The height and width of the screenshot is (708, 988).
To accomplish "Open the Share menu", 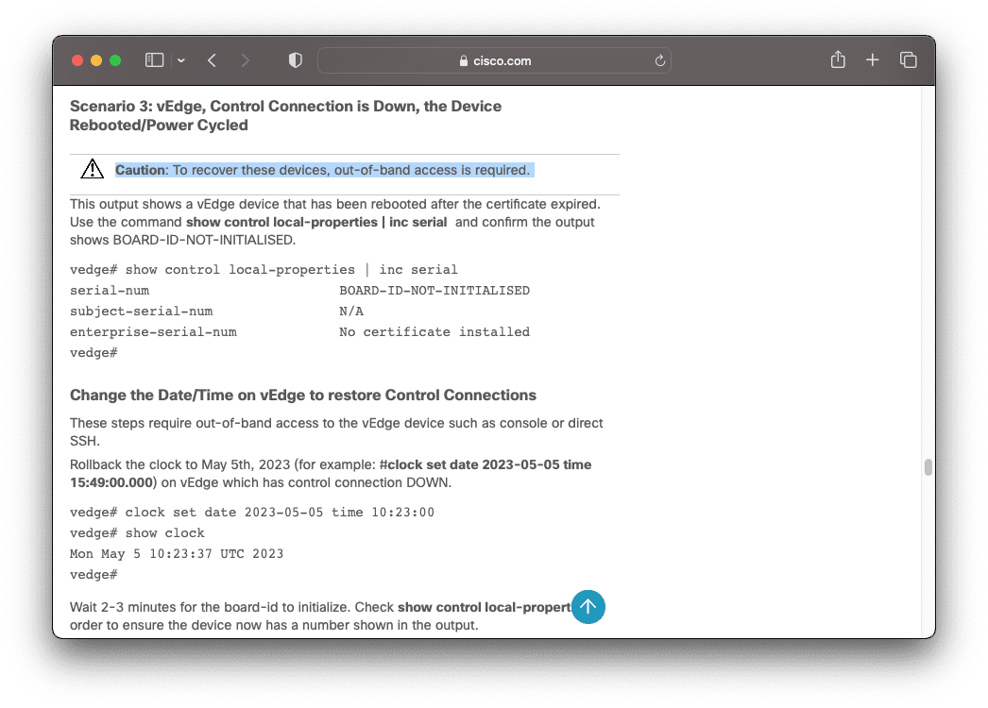I will pyautogui.click(x=838, y=60).
